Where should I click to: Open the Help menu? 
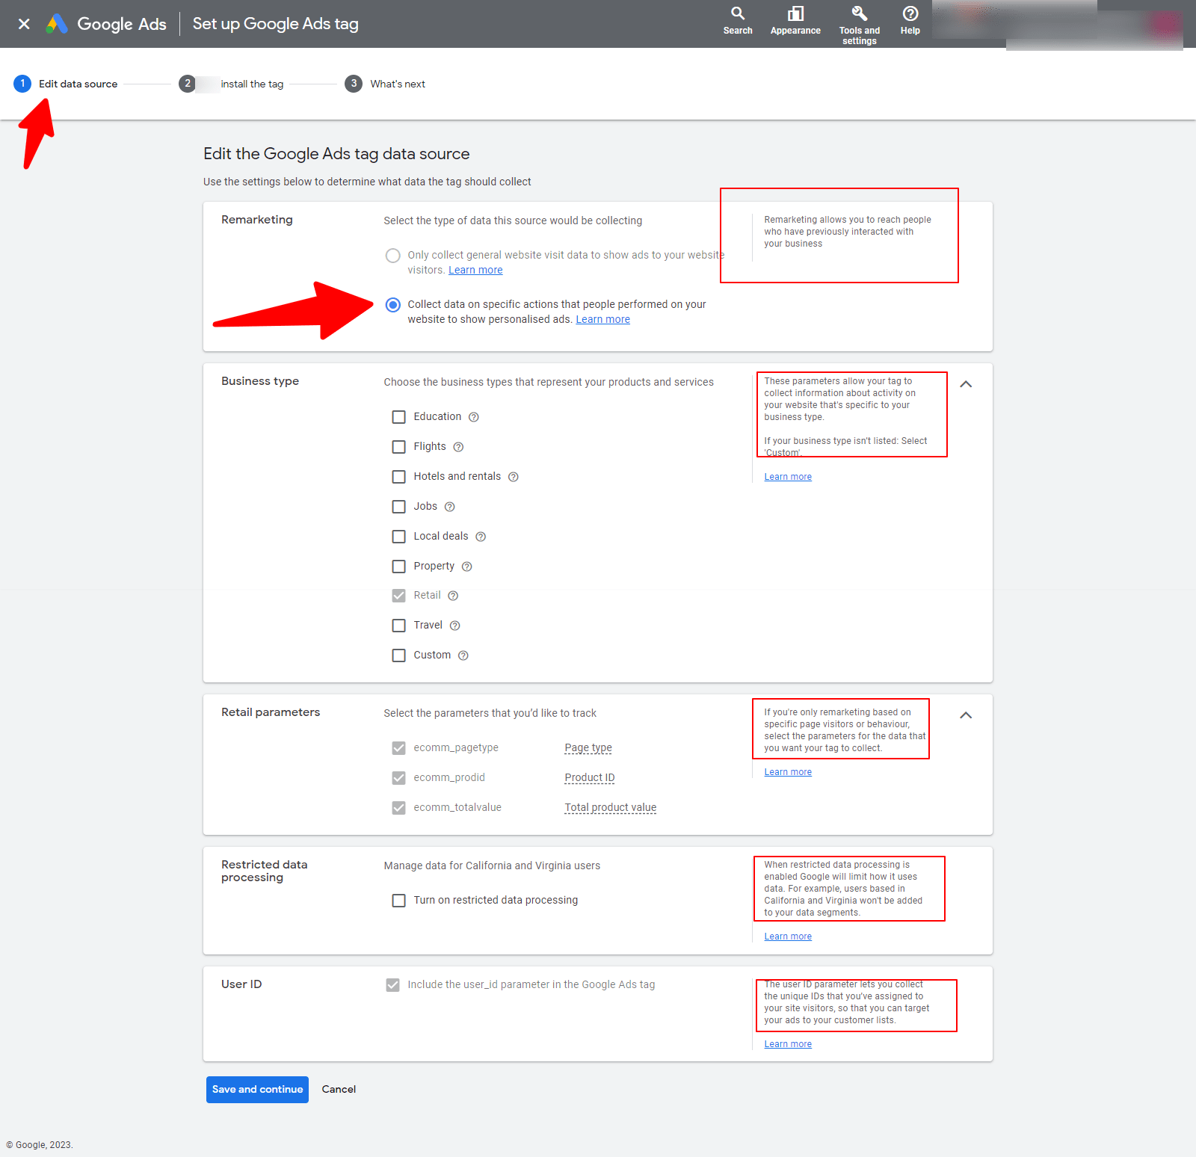[x=910, y=20]
